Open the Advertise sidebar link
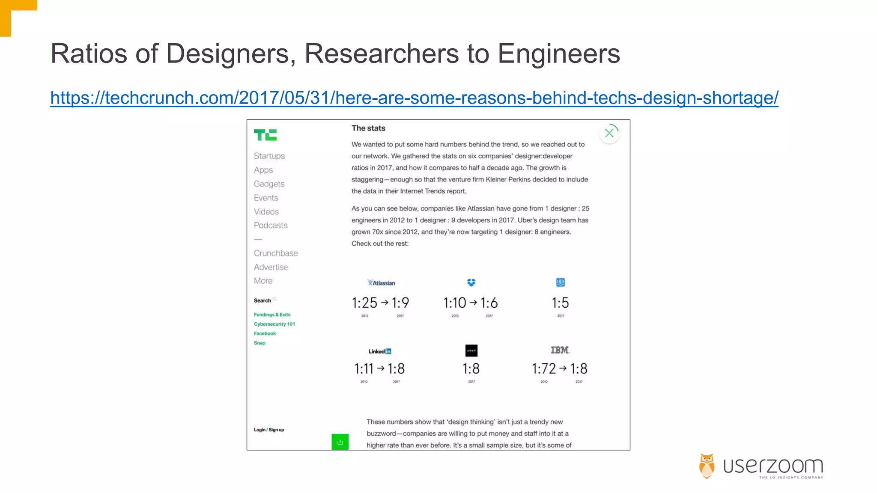This screenshot has height=493, width=877. click(271, 267)
